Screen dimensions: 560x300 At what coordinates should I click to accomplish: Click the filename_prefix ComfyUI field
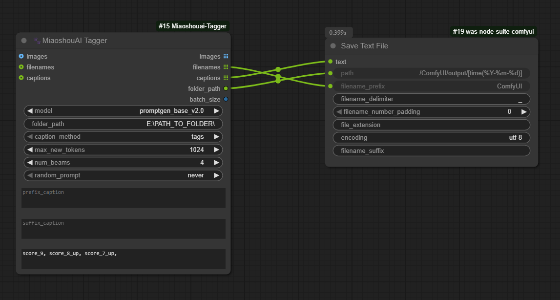coord(432,86)
